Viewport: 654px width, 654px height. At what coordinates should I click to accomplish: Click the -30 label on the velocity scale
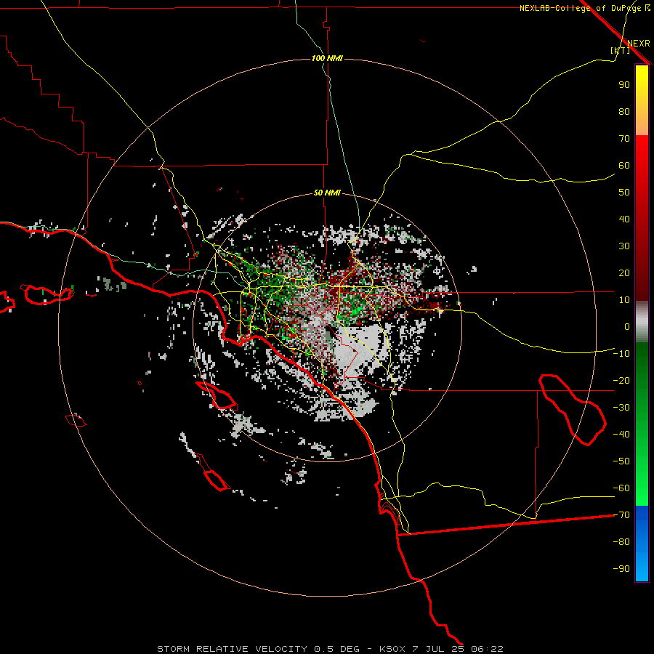click(x=621, y=408)
